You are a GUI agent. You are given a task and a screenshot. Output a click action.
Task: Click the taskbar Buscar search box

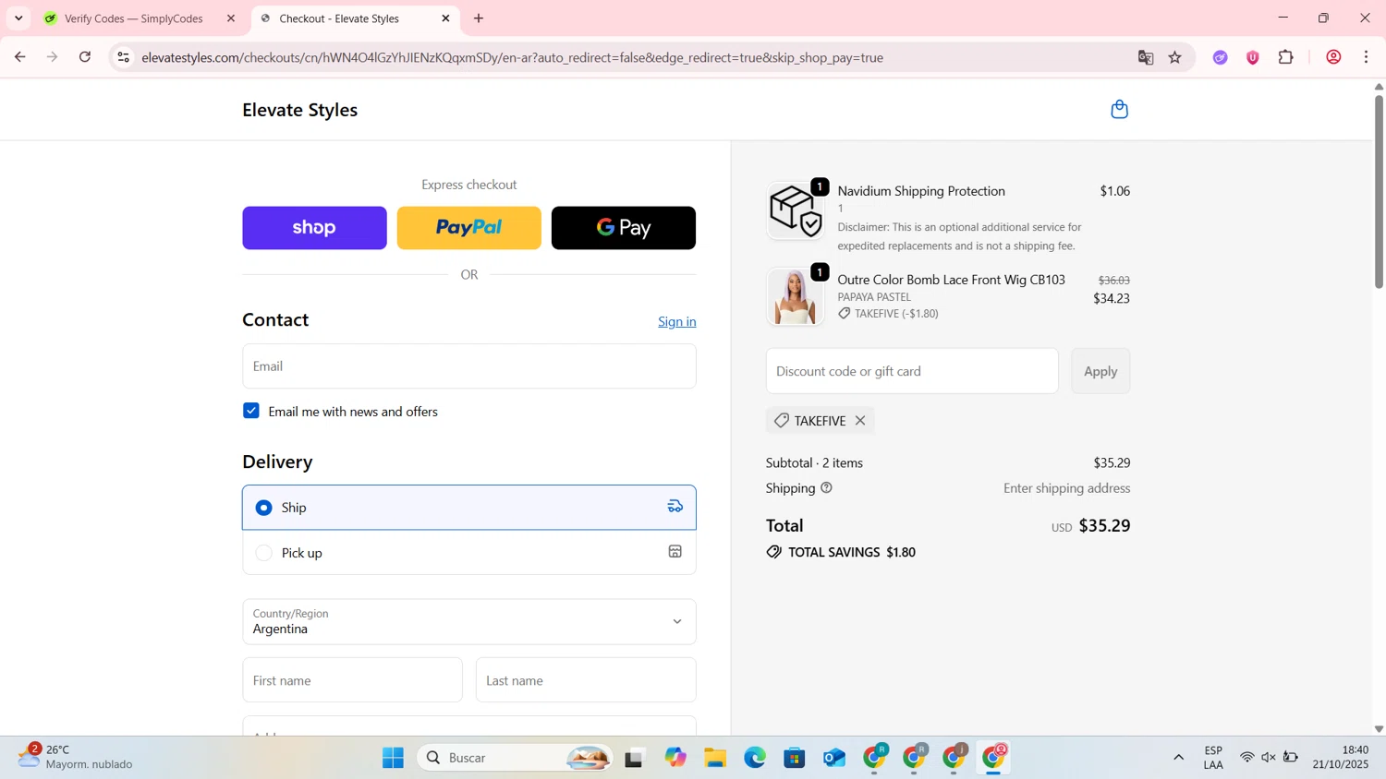click(515, 758)
